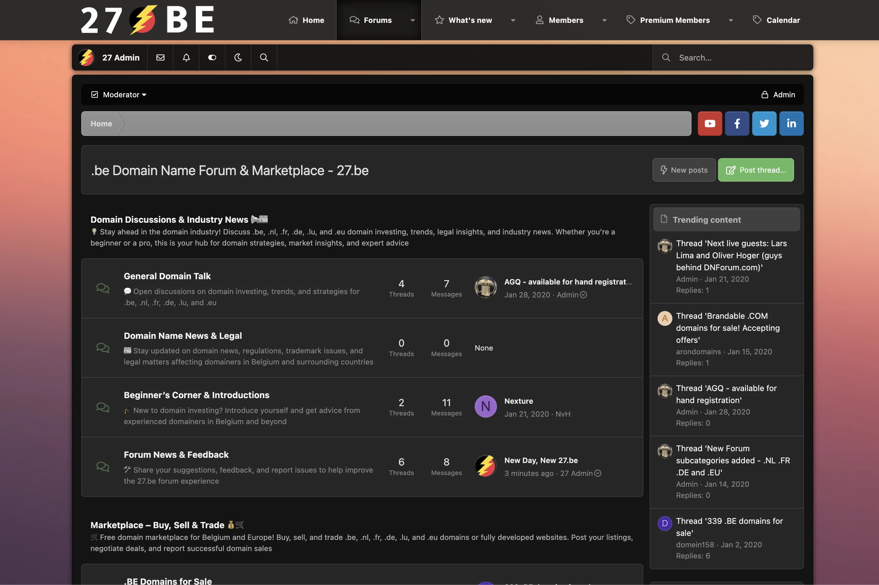Screen dimensions: 879x585
Task: Open trending thread '339 .BE domains for sale'
Action: (730, 527)
